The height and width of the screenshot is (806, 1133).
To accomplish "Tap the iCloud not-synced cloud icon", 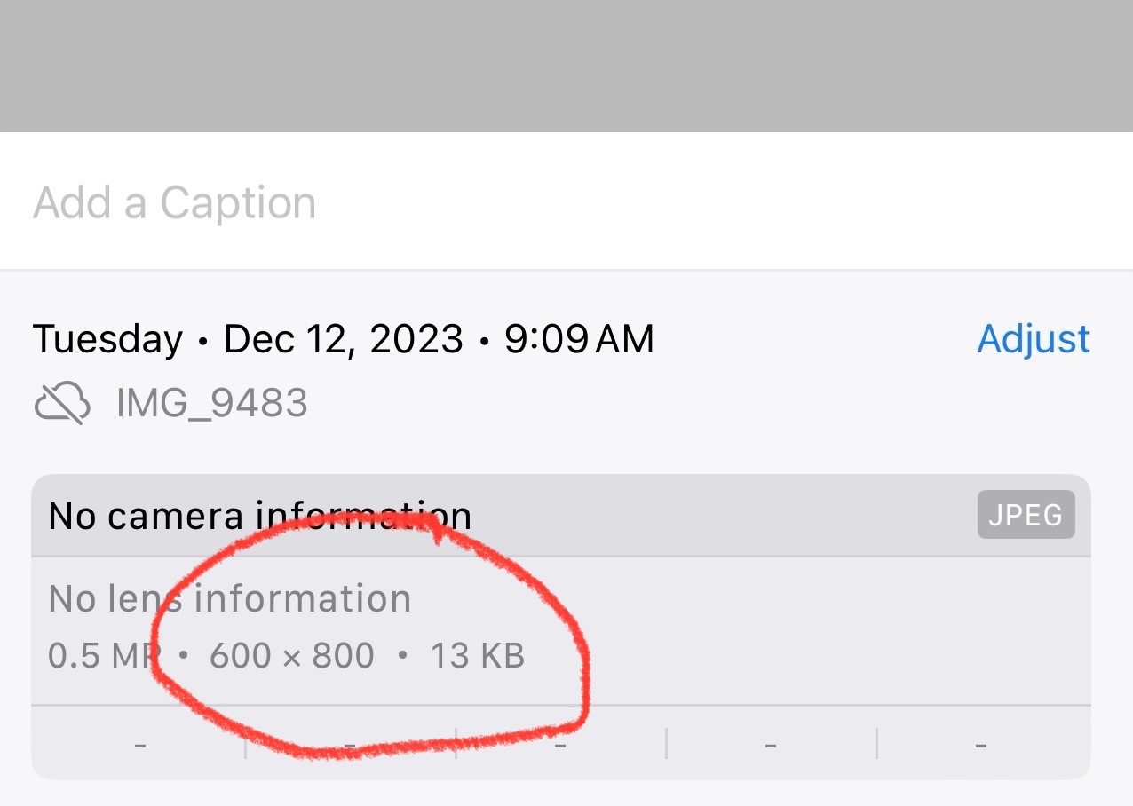I will (x=62, y=404).
